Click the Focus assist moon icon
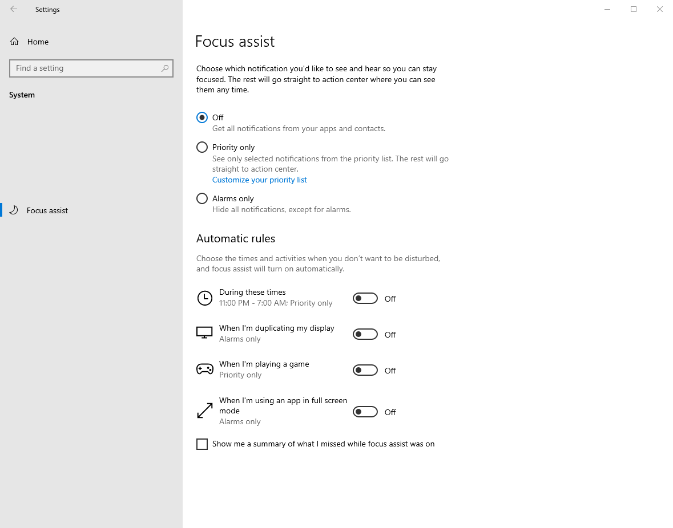The image size is (673, 528). click(14, 210)
